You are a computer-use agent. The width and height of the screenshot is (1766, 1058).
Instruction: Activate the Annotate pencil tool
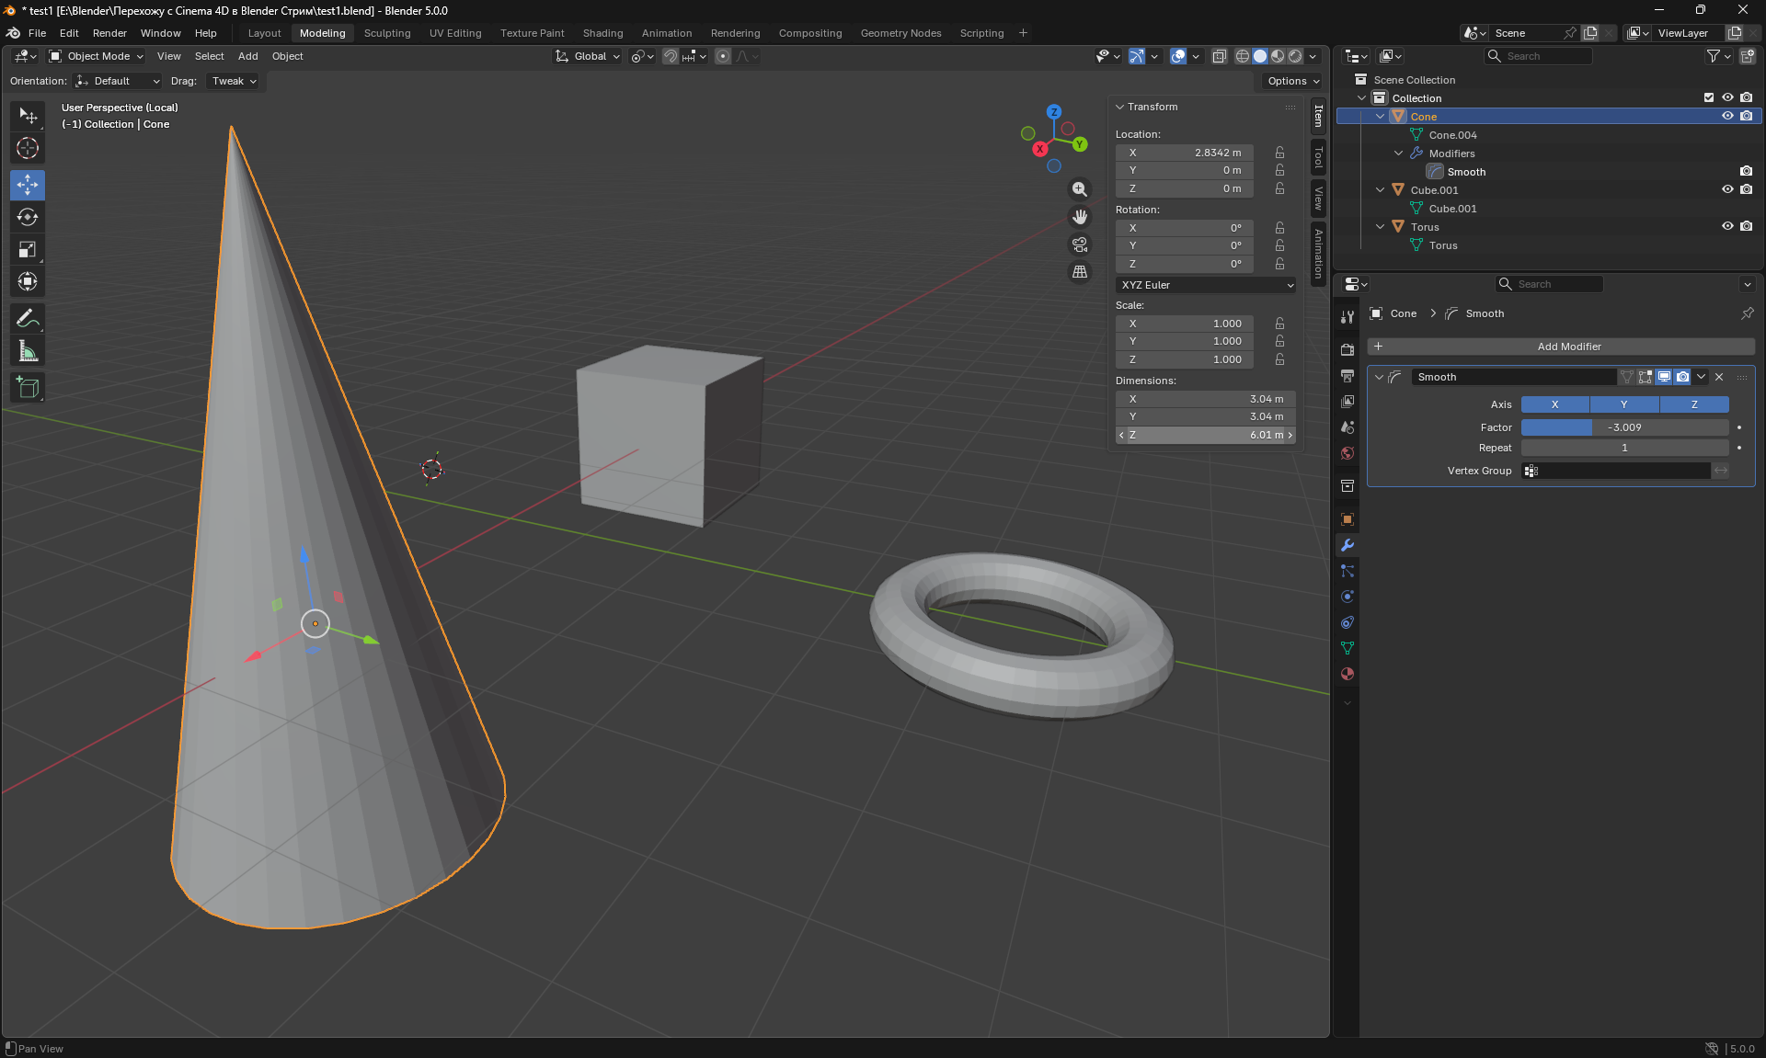28,319
